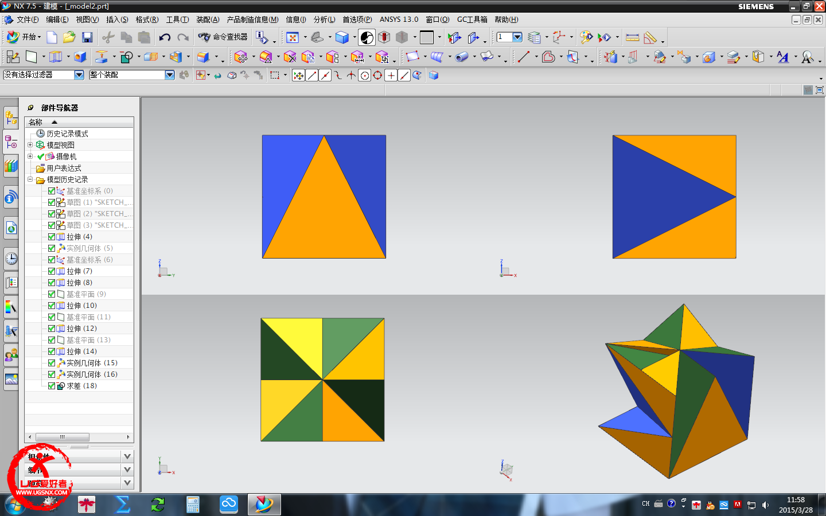826x516 pixels.
Task: Expand the 模型视图 tree node
Action: tap(30, 145)
